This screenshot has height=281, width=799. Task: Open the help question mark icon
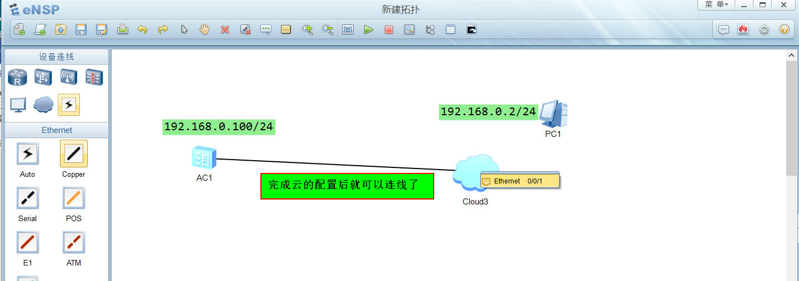coord(784,29)
